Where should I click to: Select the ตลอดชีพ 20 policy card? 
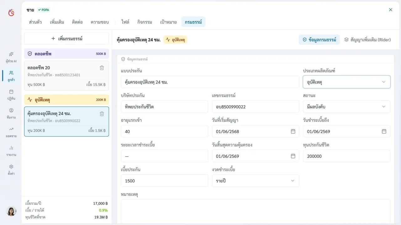point(66,76)
